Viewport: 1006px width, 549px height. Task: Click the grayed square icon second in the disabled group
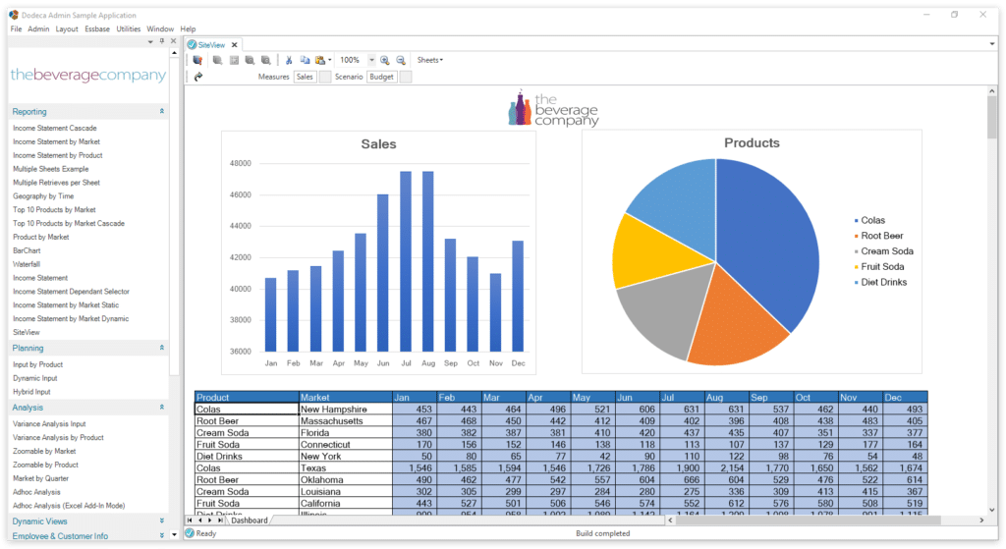click(x=234, y=60)
